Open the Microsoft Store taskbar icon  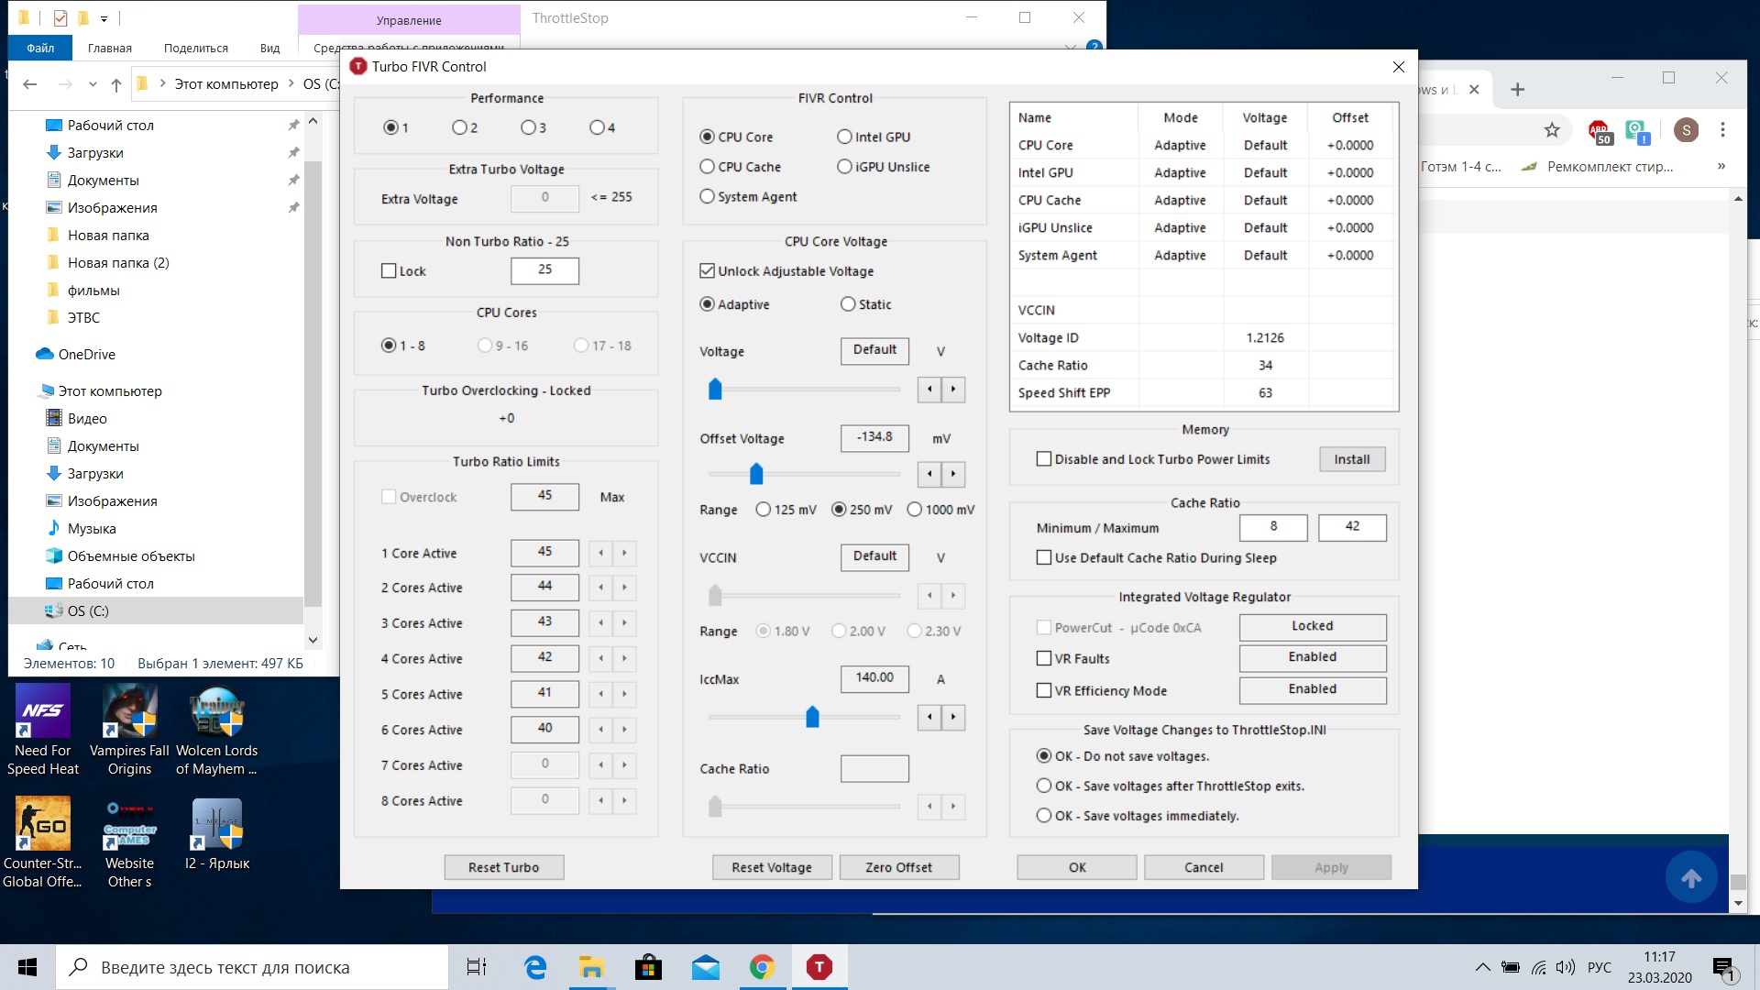tap(648, 967)
